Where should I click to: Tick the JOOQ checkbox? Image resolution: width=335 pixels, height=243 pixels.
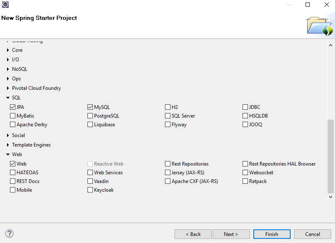[x=245, y=125]
